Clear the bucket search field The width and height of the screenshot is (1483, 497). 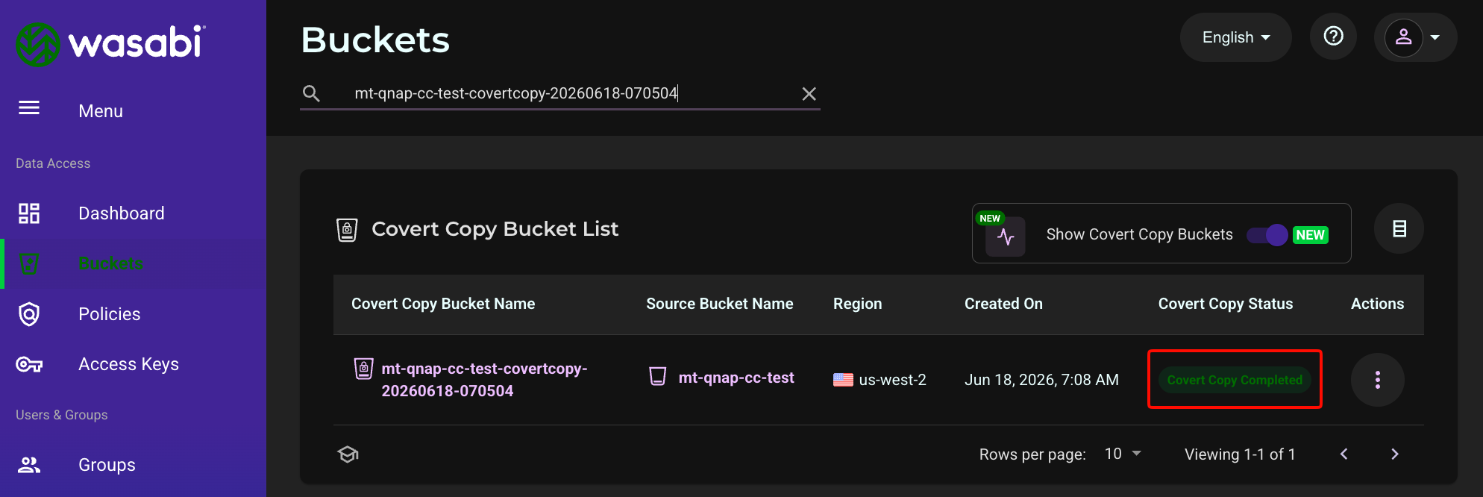click(809, 94)
